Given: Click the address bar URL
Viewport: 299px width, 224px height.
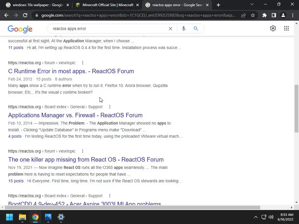Looking at the screenshot, I should pos(138,15).
